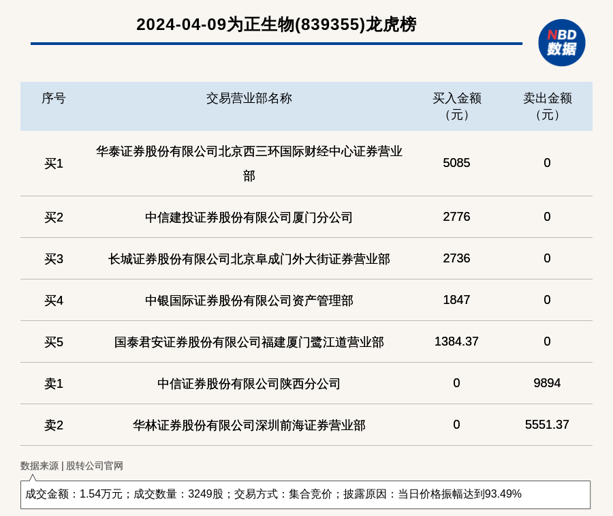Click the sell amount 5551.37
This screenshot has height=516, width=613.
[547, 425]
